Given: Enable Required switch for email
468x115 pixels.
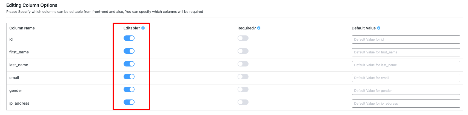Looking at the screenshot, I should click(x=243, y=77).
